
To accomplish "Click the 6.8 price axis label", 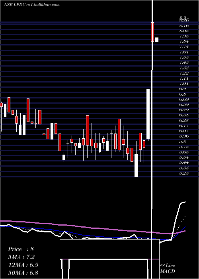I will (x=182, y=94).
